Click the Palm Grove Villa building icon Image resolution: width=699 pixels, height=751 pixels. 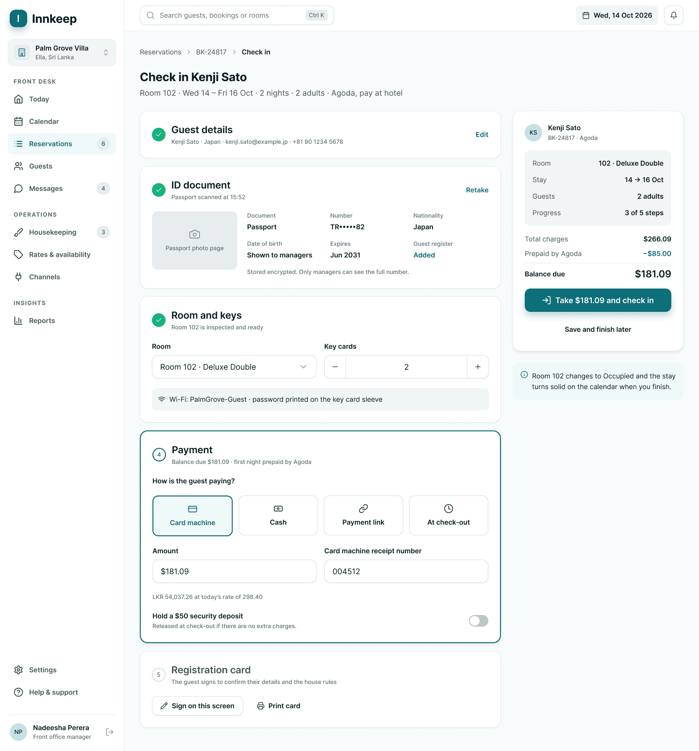[22, 52]
